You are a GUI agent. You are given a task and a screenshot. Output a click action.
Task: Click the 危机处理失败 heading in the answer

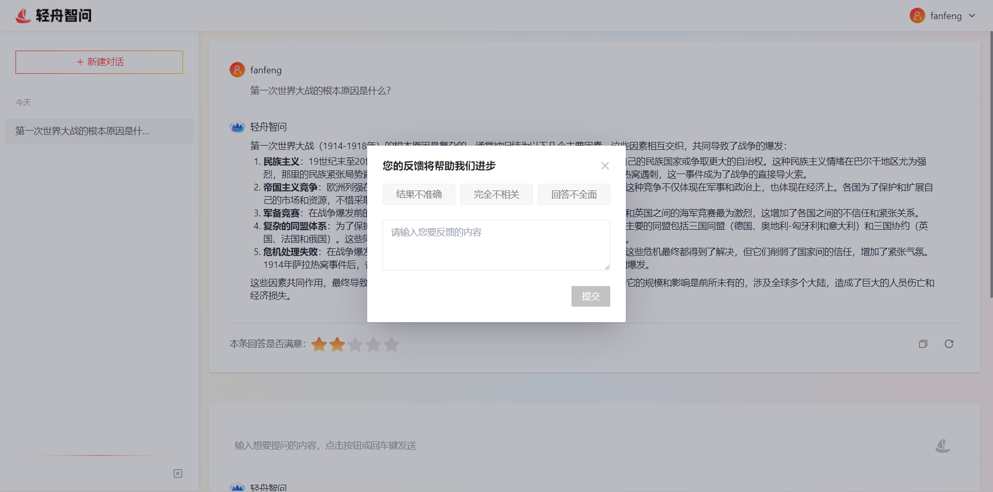290,252
